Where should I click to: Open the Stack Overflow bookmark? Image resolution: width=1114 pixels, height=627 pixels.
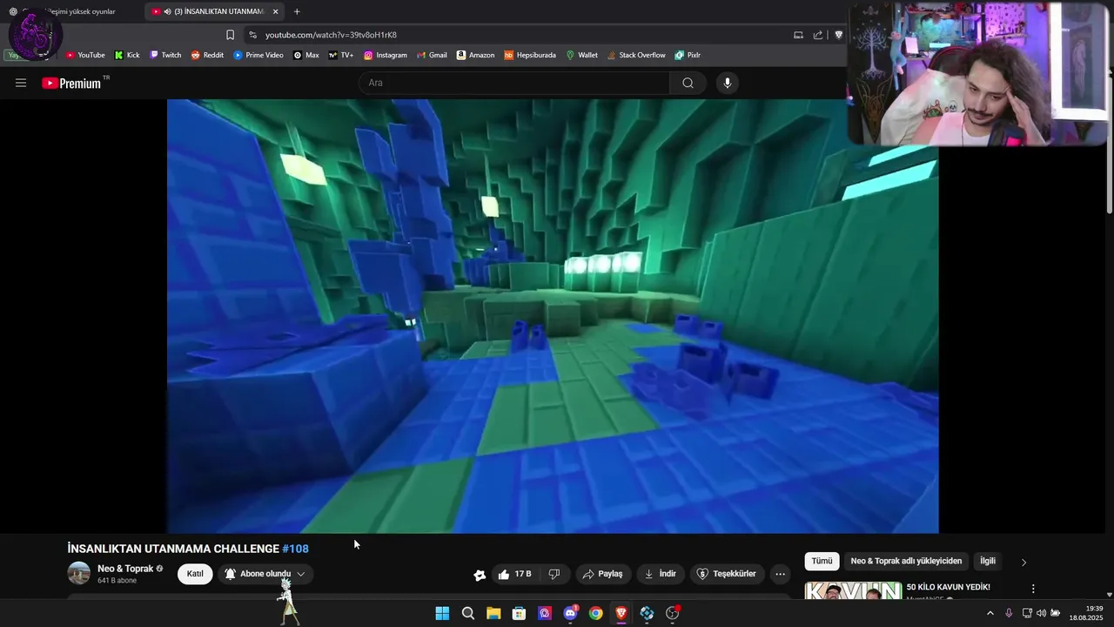click(636, 55)
